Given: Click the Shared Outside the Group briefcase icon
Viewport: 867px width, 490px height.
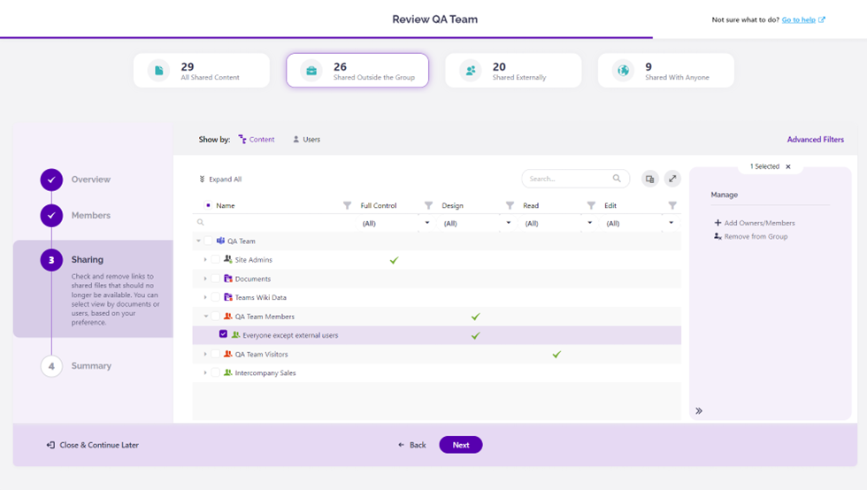Looking at the screenshot, I should point(311,71).
